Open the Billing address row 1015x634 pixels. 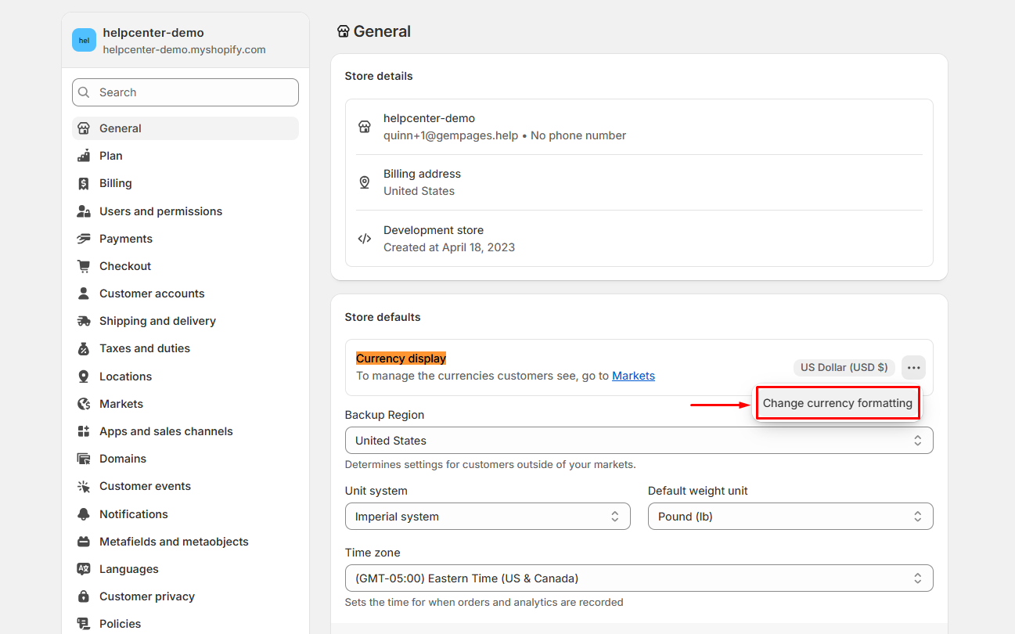click(x=639, y=182)
